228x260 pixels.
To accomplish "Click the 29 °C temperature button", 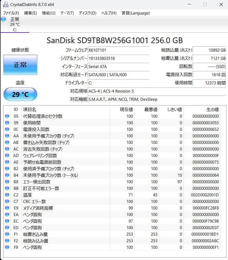I will pyautogui.click(x=20, y=94).
